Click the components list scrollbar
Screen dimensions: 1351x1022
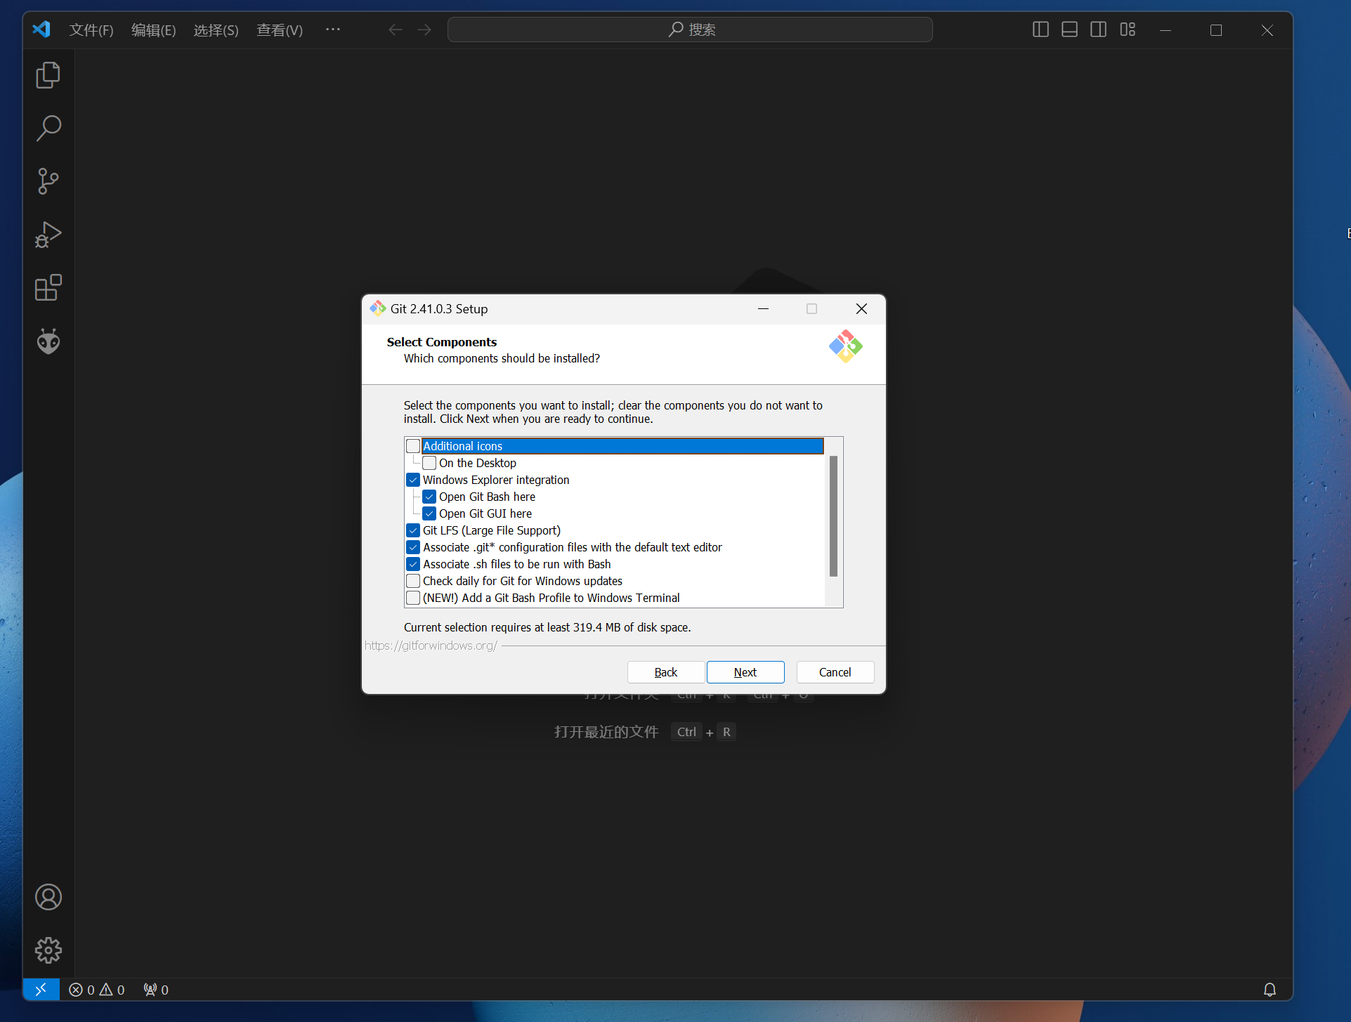click(834, 516)
